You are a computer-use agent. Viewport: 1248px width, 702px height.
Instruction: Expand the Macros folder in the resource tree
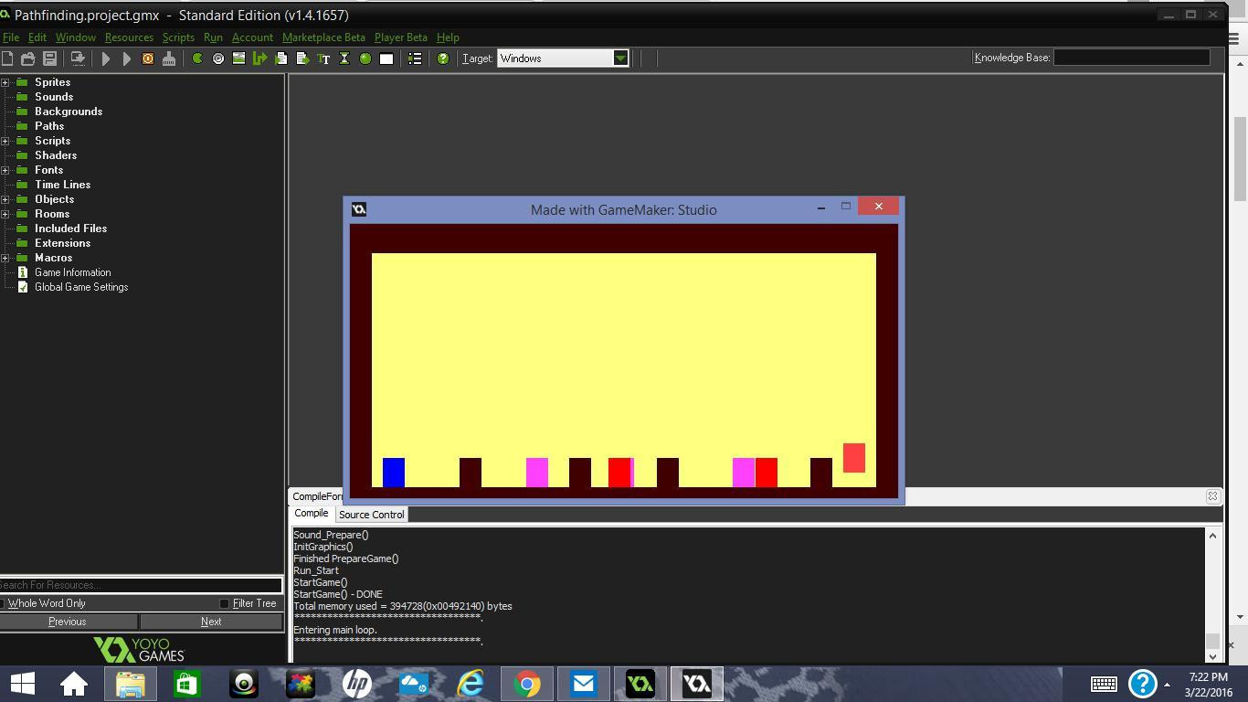pos(5,258)
